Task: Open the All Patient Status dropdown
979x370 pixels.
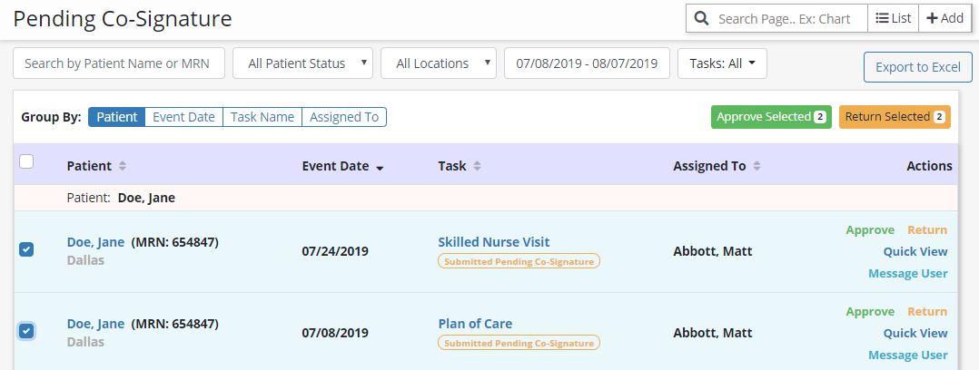Action: tap(303, 63)
